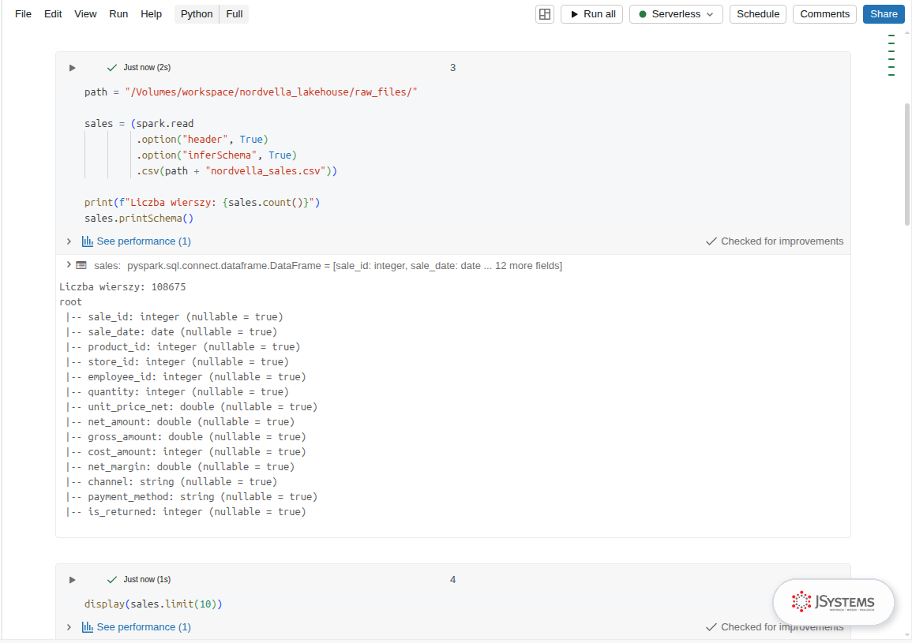Click the vertical scrollbar thumb
912x643 pixels.
point(907,165)
